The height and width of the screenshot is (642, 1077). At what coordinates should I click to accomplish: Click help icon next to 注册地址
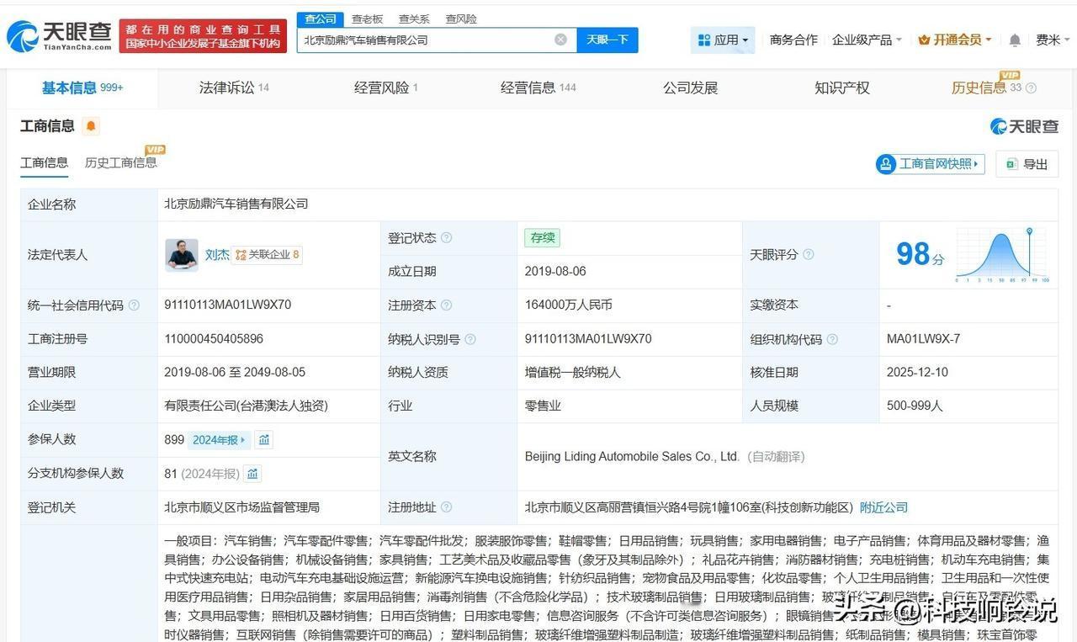click(x=447, y=507)
